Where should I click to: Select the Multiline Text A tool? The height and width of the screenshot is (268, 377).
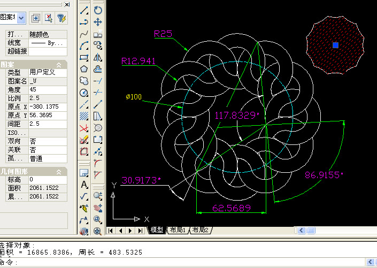tap(84, 185)
